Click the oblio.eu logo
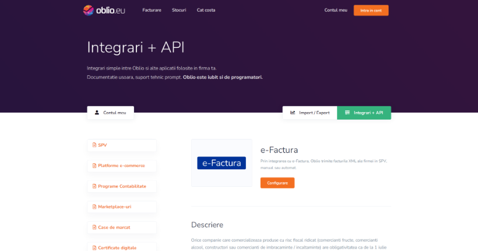The width and height of the screenshot is (478, 251). (x=104, y=11)
